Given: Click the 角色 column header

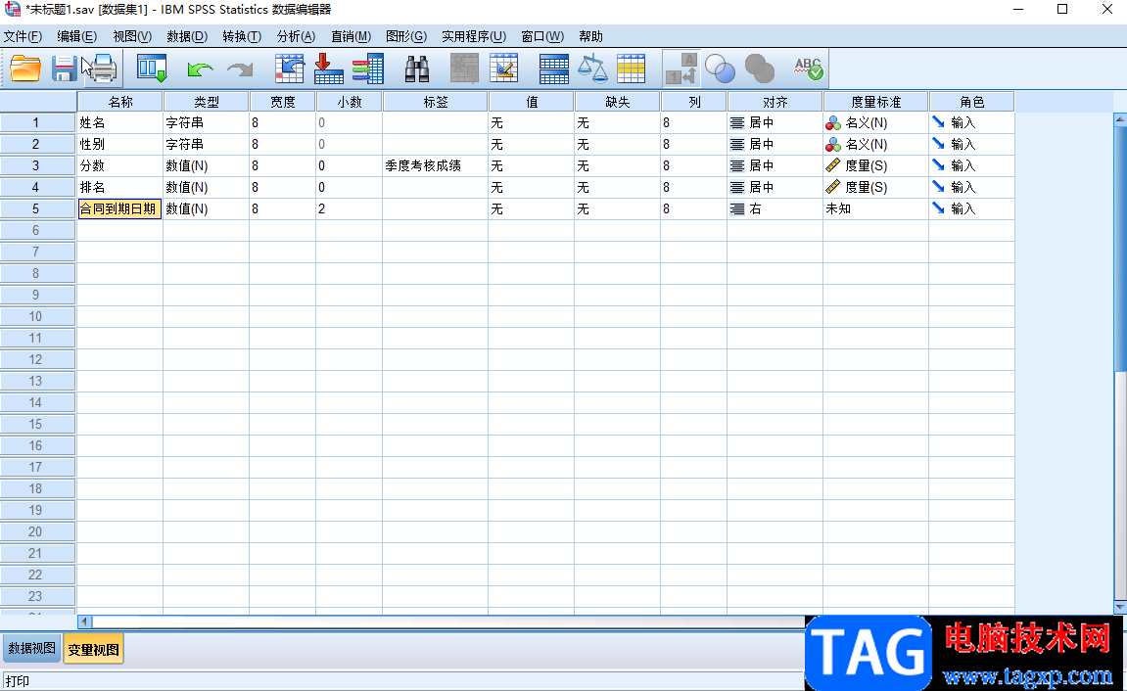Looking at the screenshot, I should click(x=971, y=102).
